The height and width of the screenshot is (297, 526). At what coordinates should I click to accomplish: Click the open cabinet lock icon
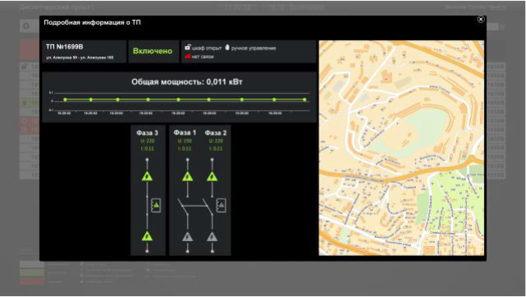pyautogui.click(x=188, y=48)
